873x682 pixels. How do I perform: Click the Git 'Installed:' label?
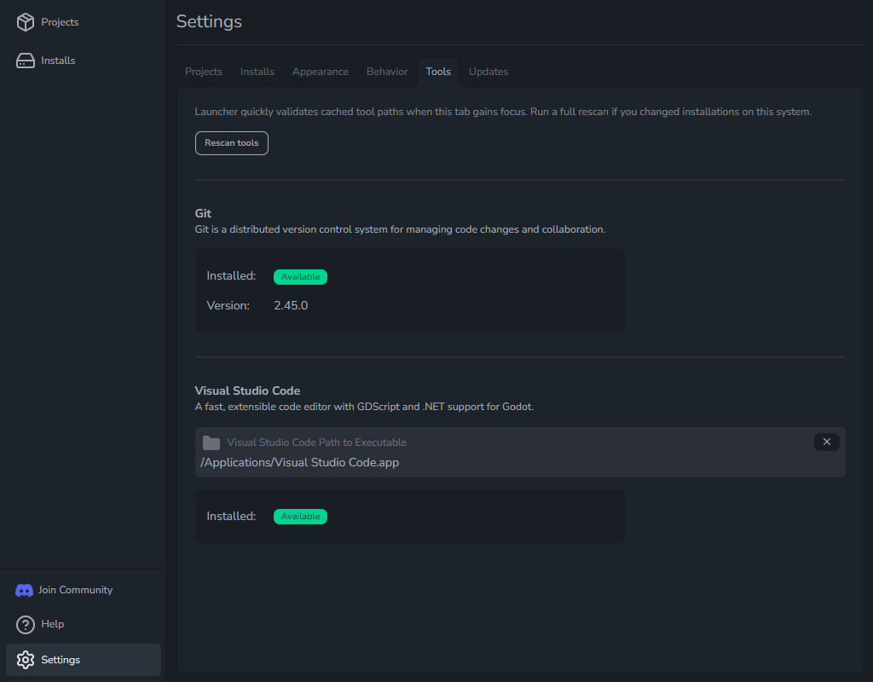231,276
